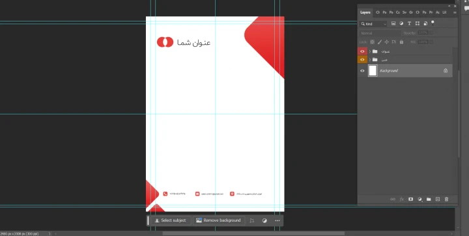Filter layers by shape layers icon
Image resolution: width=469 pixels, height=236 pixels.
point(418,23)
